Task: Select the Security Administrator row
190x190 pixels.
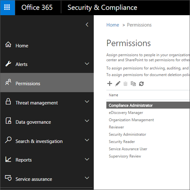Action: point(148,134)
